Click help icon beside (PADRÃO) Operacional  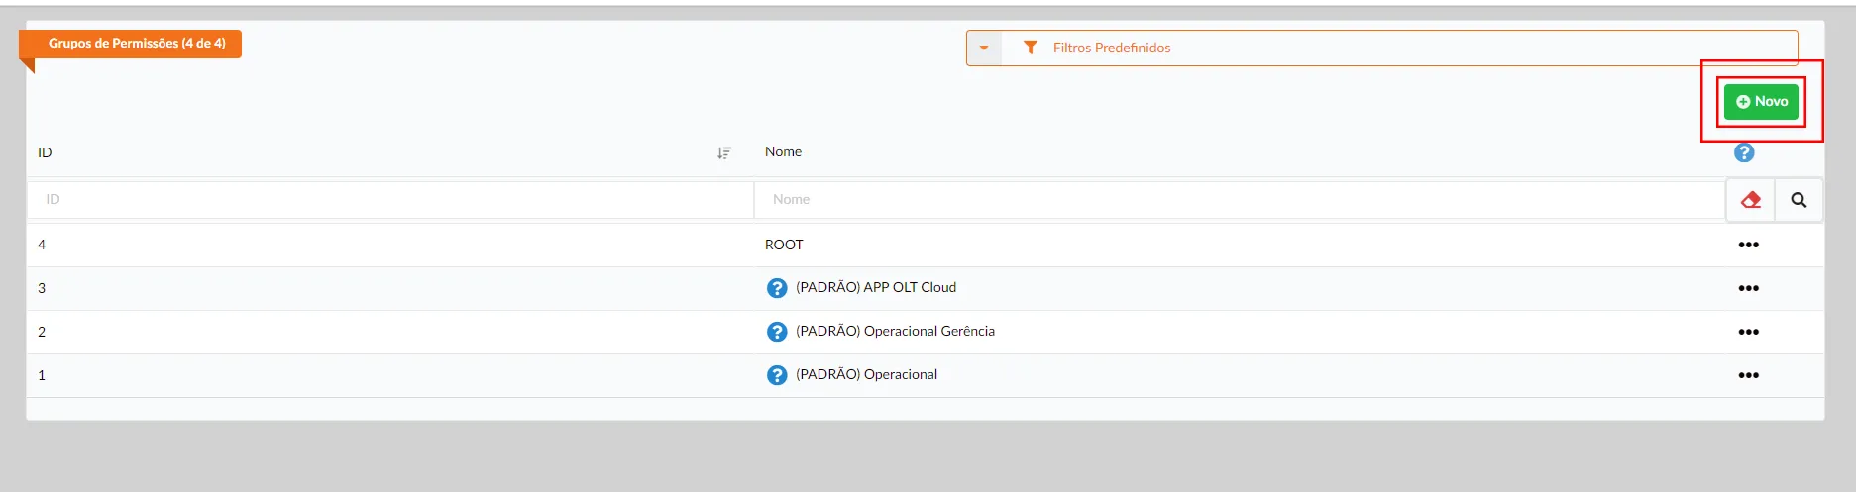(777, 375)
